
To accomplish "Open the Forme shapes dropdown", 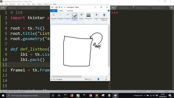I will click(81, 17).
